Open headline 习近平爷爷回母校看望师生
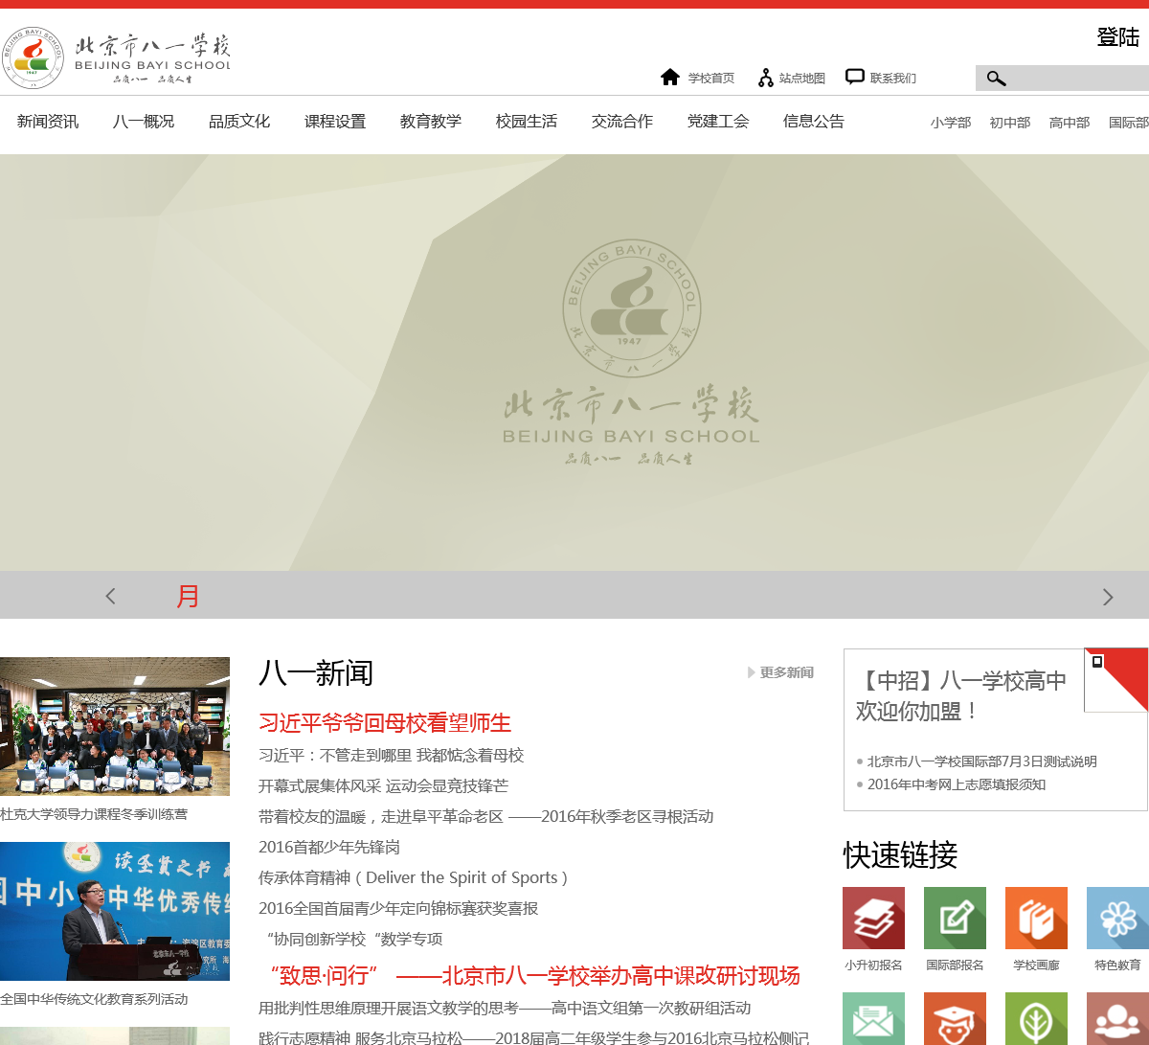1149x1045 pixels. tap(385, 723)
